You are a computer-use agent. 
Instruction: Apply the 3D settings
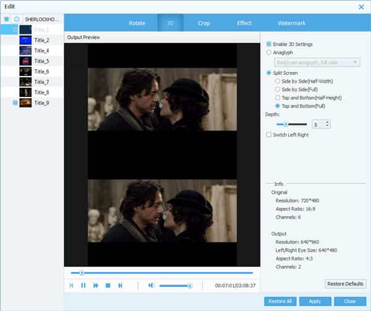click(x=315, y=301)
